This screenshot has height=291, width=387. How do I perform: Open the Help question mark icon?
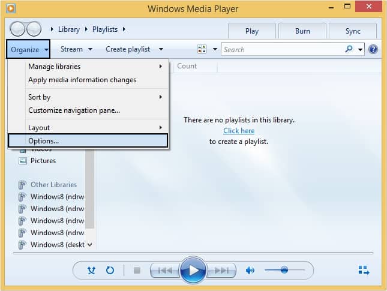point(373,49)
